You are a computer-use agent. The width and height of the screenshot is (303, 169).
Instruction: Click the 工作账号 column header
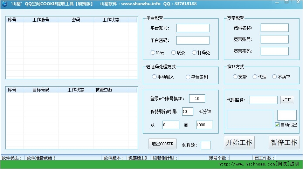(41, 20)
